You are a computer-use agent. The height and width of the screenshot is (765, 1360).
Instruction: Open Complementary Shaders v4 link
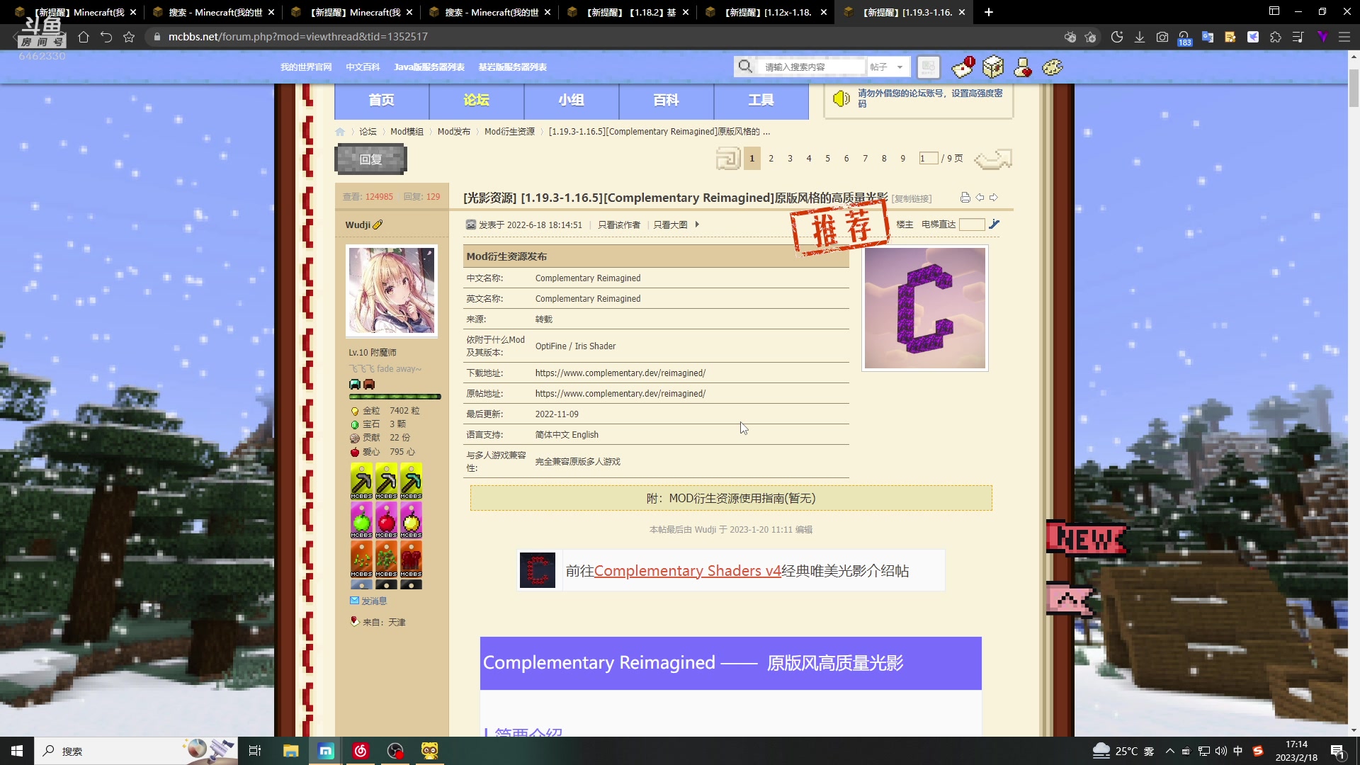pyautogui.click(x=687, y=571)
